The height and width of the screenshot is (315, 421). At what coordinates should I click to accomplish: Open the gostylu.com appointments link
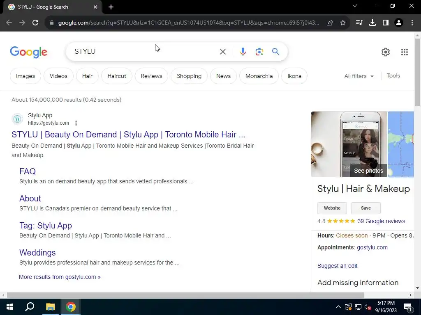(x=372, y=247)
